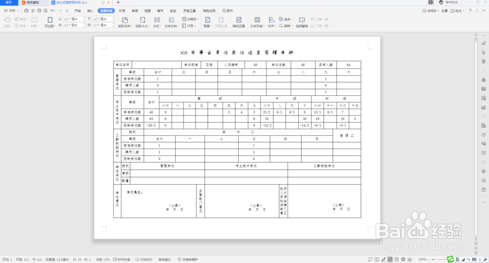The height and width of the screenshot is (263, 489).
Task: Click the 旋转 (rotate) tool
Action: click(x=286, y=26)
